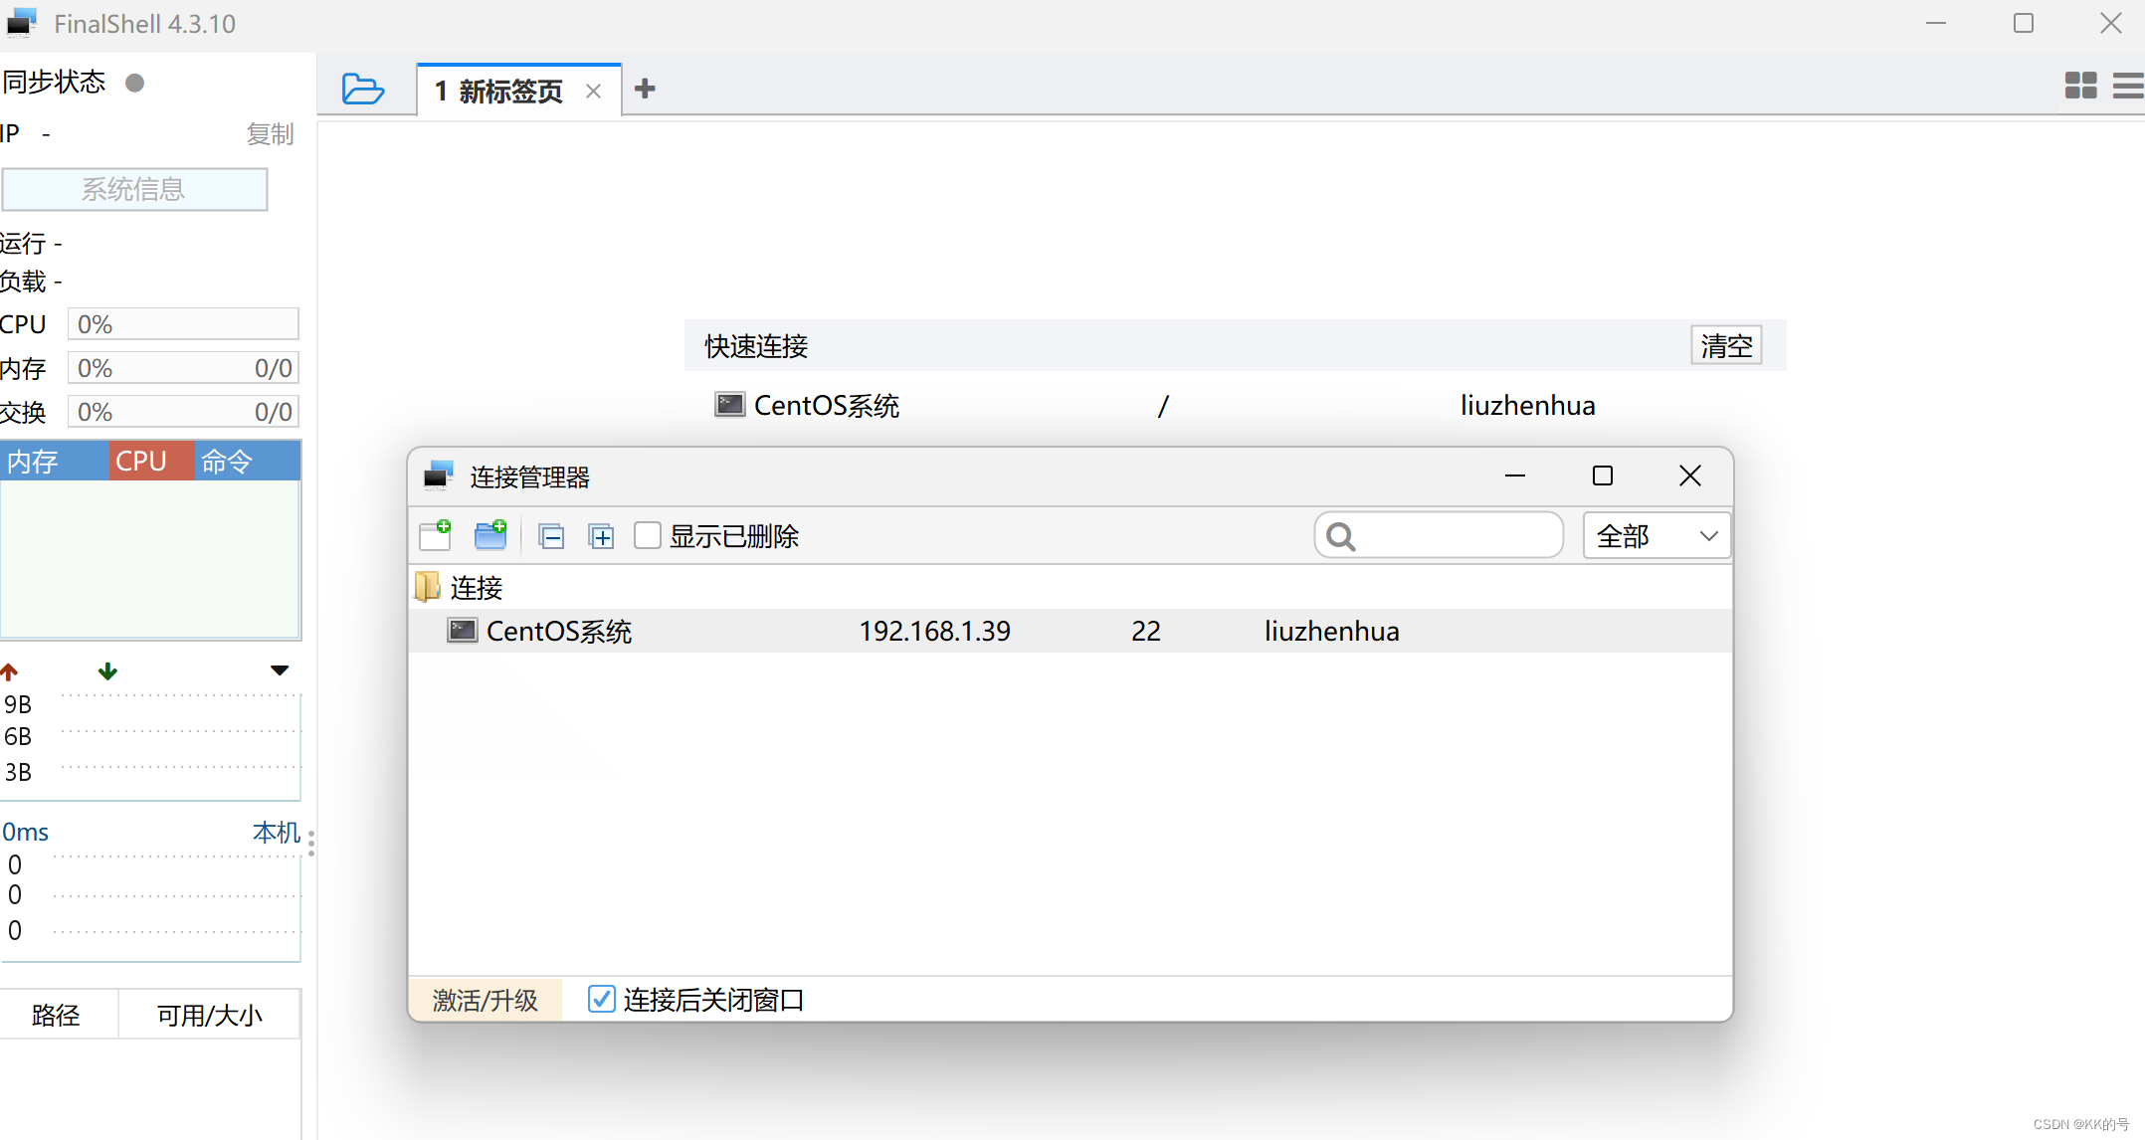Enable the 显示已删除 checkbox
The width and height of the screenshot is (2145, 1140).
[x=648, y=535]
